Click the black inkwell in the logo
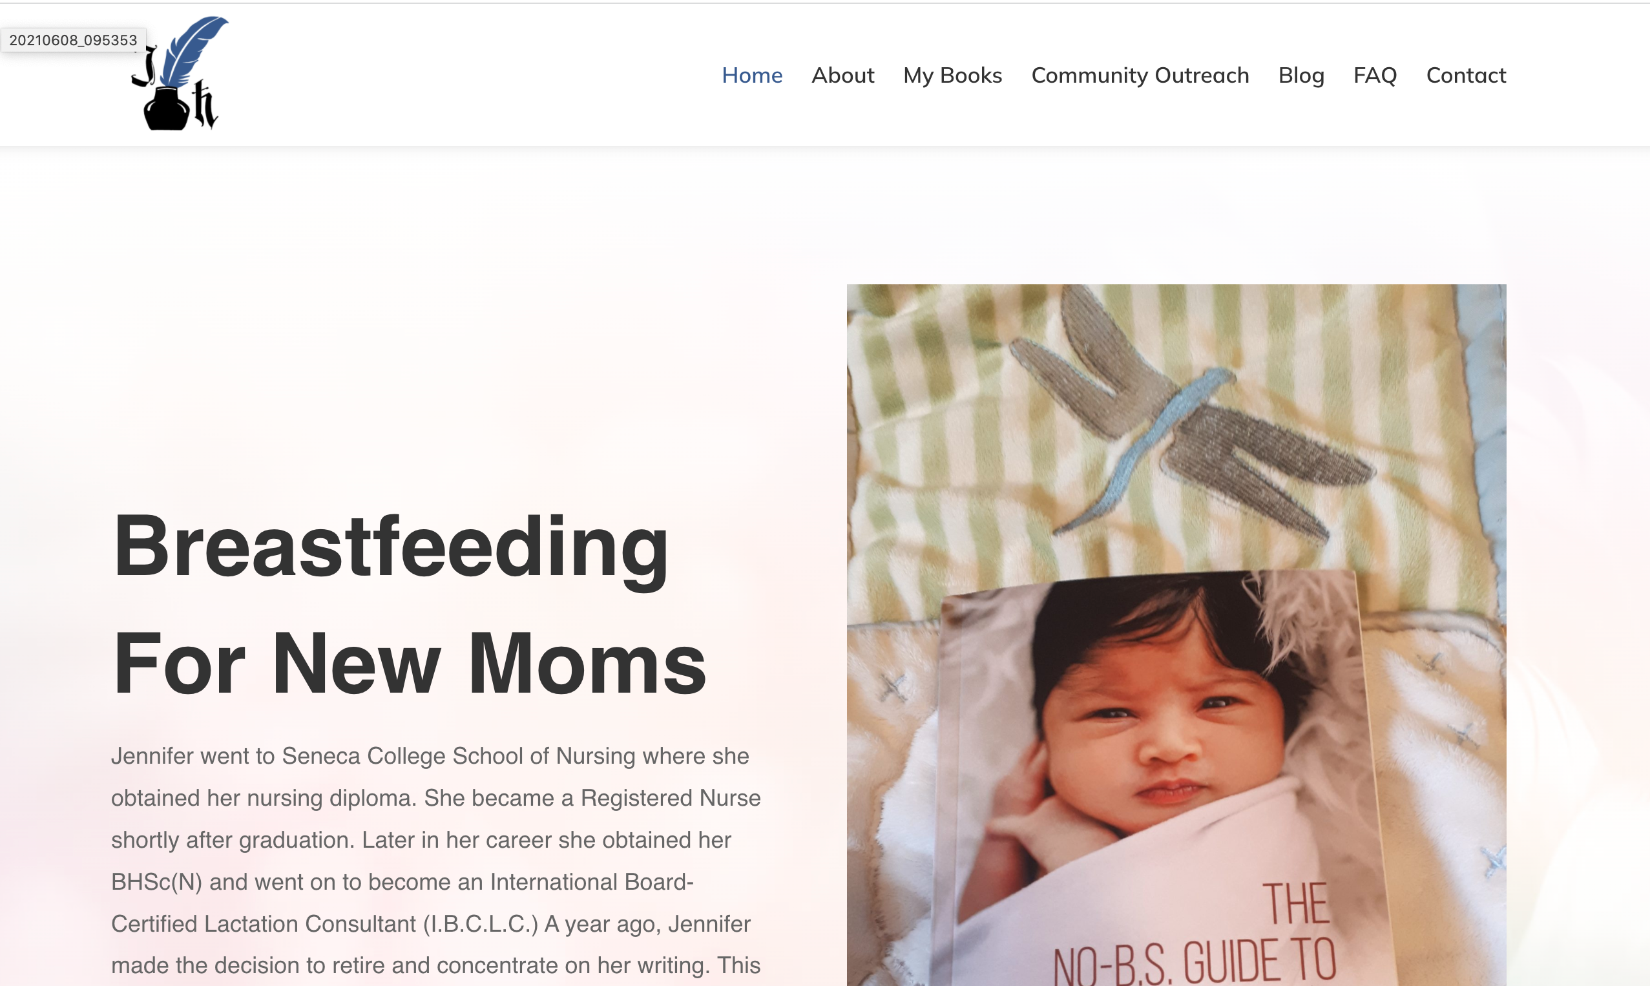 coord(167,109)
